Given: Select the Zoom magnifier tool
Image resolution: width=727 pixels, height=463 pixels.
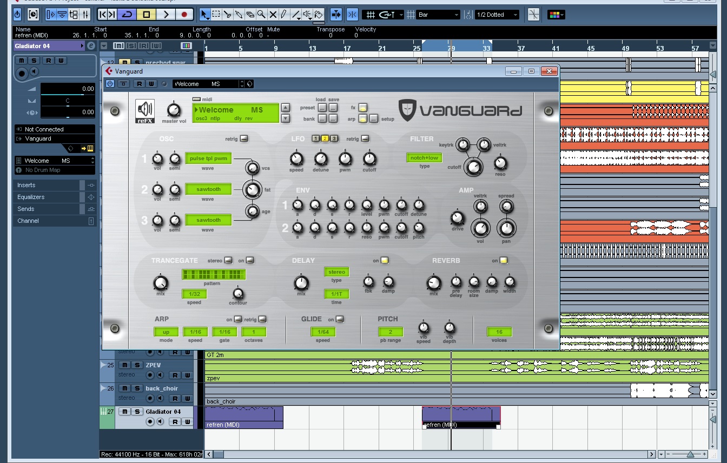Looking at the screenshot, I should [x=261, y=15].
